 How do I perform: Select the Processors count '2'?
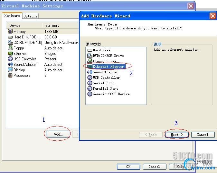click(45, 75)
